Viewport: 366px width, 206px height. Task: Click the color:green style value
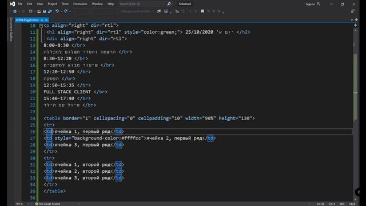(x=160, y=32)
